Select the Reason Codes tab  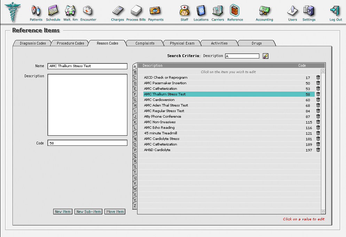(x=108, y=43)
